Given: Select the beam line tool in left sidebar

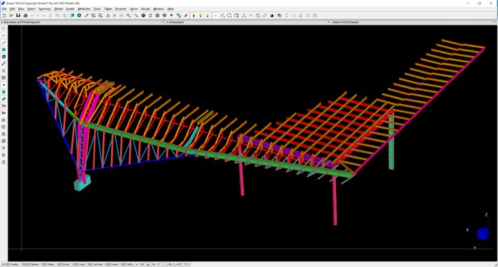Looking at the screenshot, I should pos(3,43).
